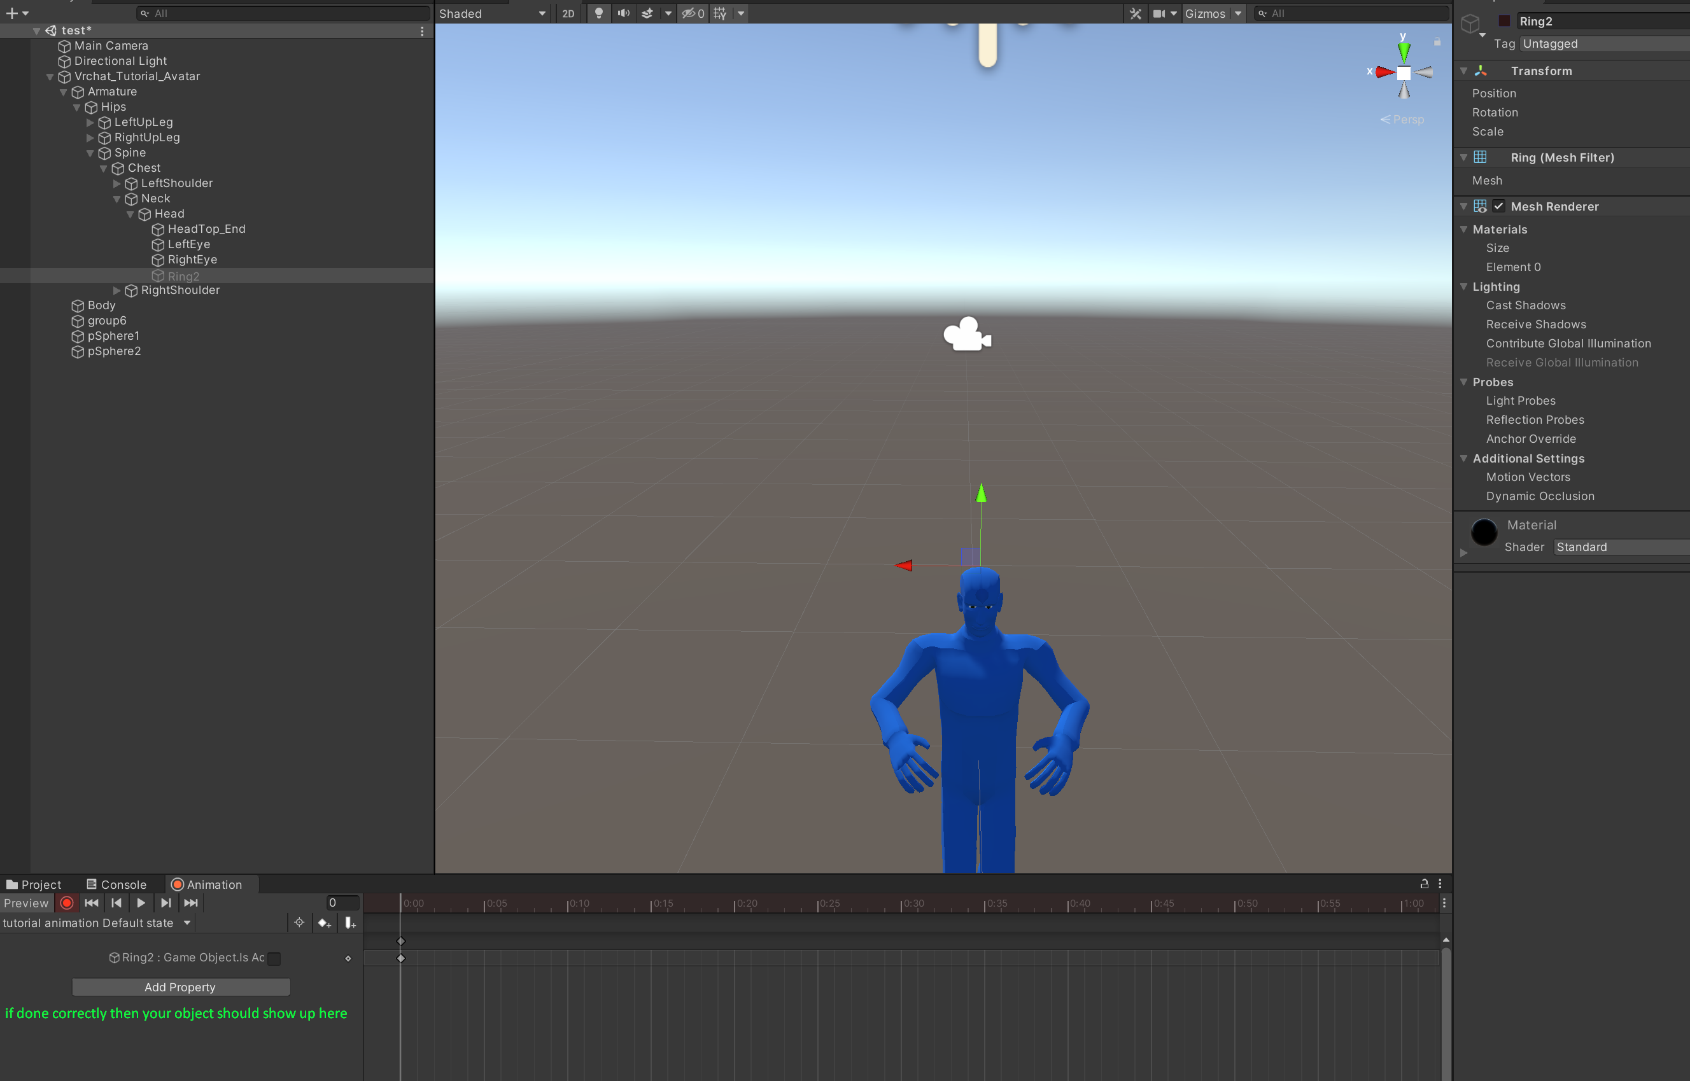Toggle scene lighting bulb icon
The image size is (1690, 1081).
(598, 13)
